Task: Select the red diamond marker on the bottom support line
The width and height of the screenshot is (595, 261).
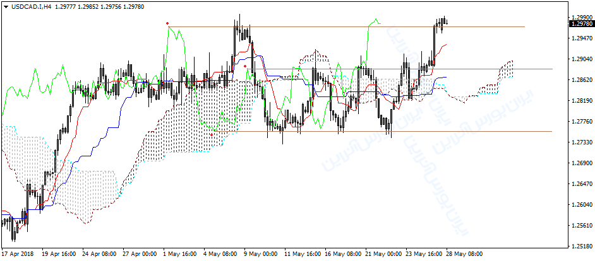Action: point(212,134)
